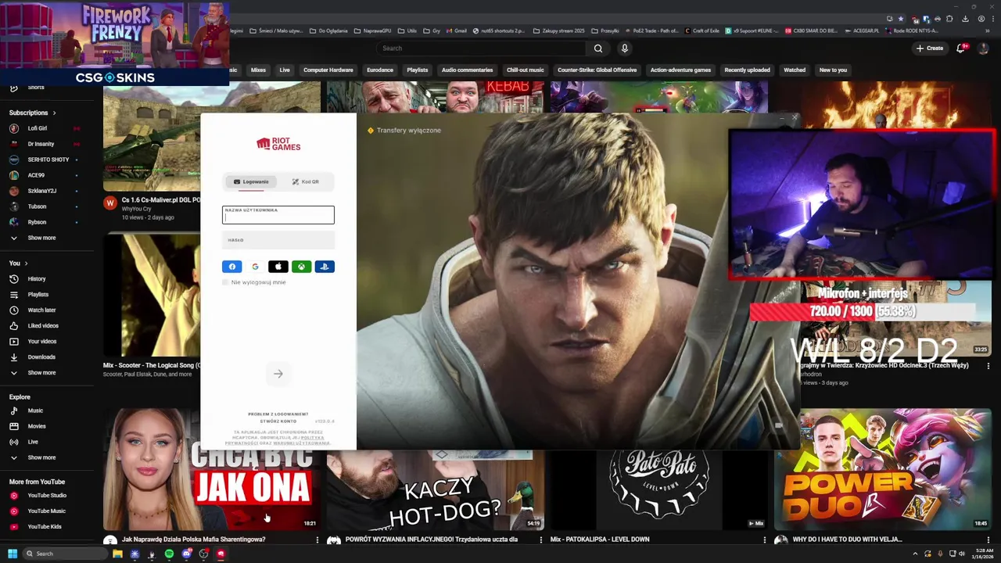This screenshot has height=563, width=1001.
Task: Open the 'Problem z logowaniem?' link
Action: tap(278, 414)
